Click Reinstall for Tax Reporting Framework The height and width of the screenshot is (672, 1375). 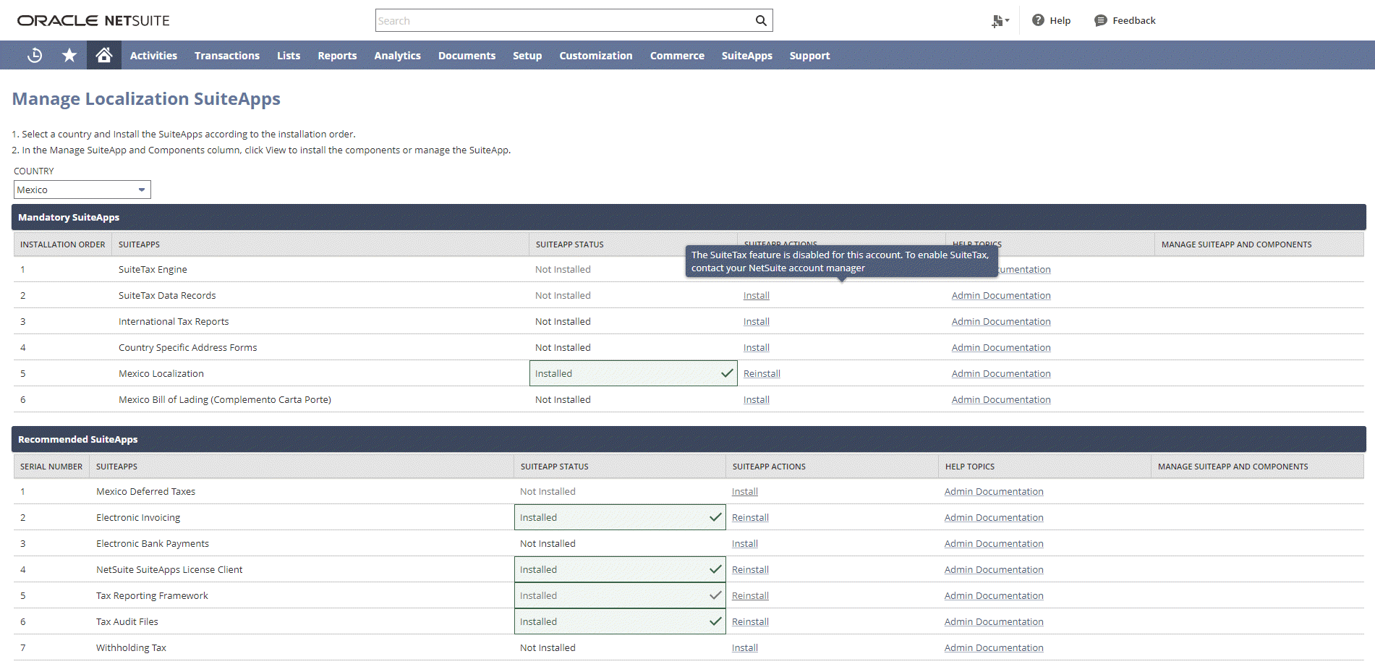pyautogui.click(x=750, y=595)
